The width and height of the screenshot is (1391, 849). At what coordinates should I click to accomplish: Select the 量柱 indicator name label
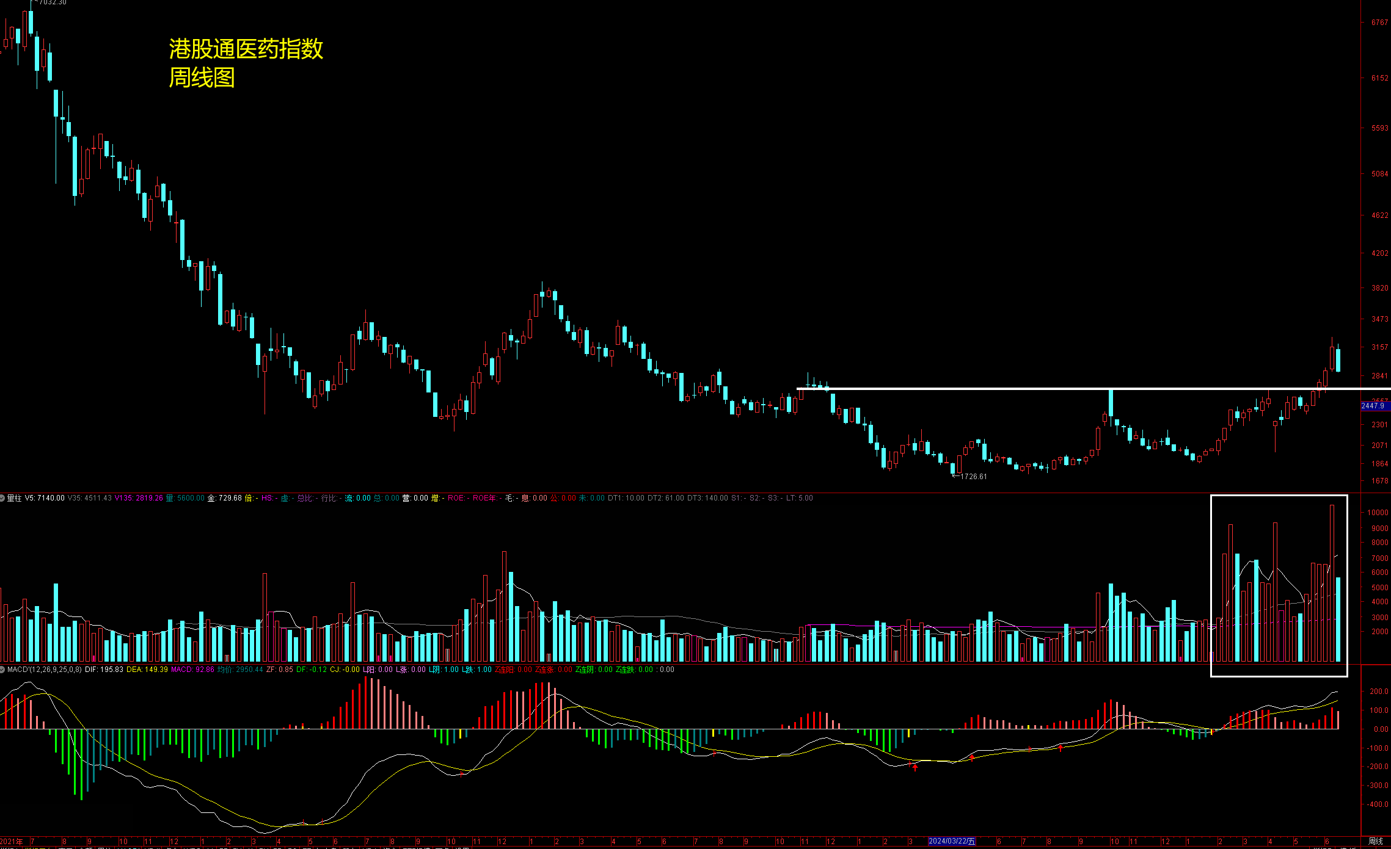(x=14, y=498)
